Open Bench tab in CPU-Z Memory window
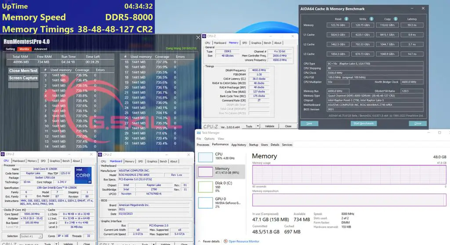450x245 pixels. [x=268, y=43]
